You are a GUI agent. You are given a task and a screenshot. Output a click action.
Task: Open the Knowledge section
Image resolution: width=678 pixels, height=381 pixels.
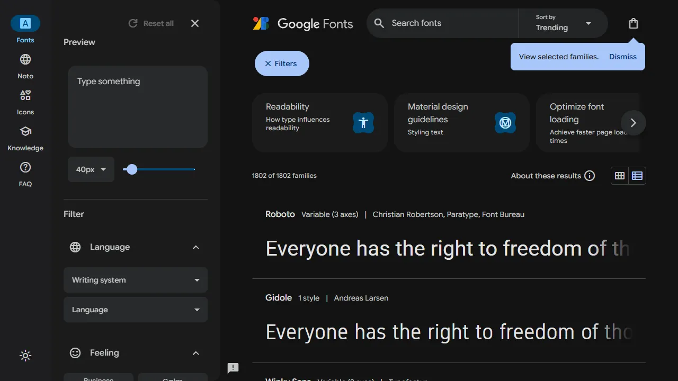pos(25,138)
